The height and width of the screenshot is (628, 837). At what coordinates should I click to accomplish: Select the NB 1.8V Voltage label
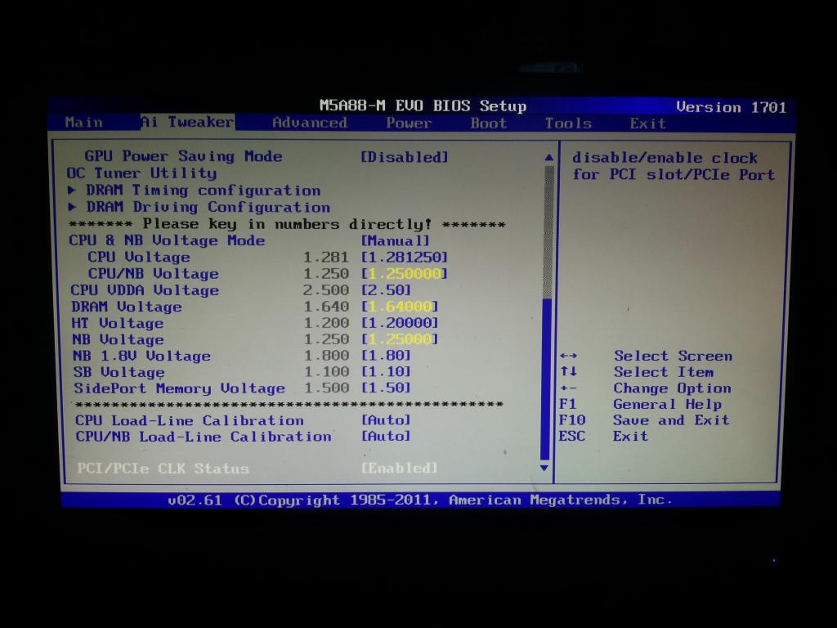(x=141, y=356)
